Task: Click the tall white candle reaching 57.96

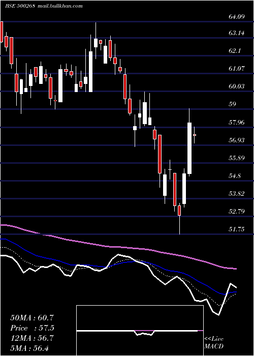Action: (189, 149)
